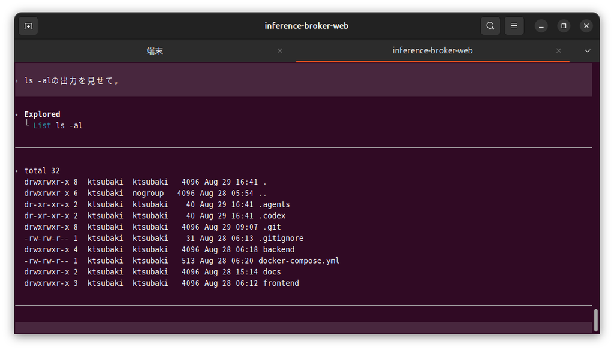Click the prompt input area at bottom

(303, 327)
